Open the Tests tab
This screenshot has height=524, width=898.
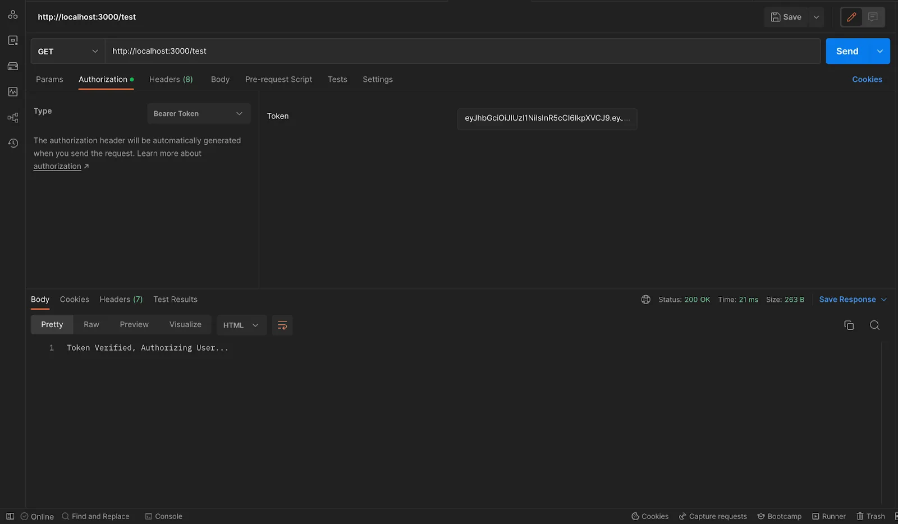pos(337,80)
